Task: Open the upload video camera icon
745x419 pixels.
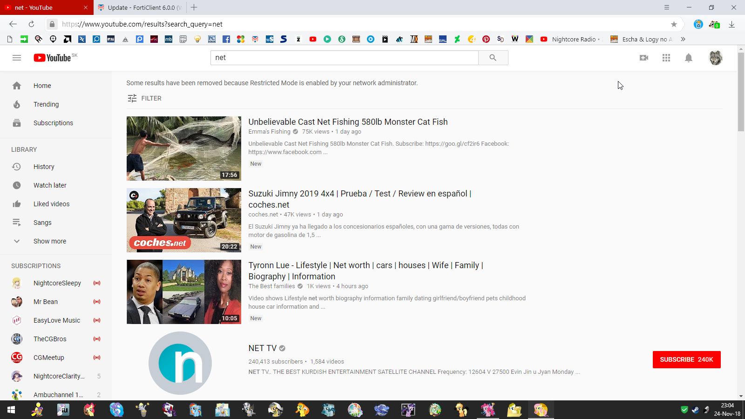Action: [644, 58]
